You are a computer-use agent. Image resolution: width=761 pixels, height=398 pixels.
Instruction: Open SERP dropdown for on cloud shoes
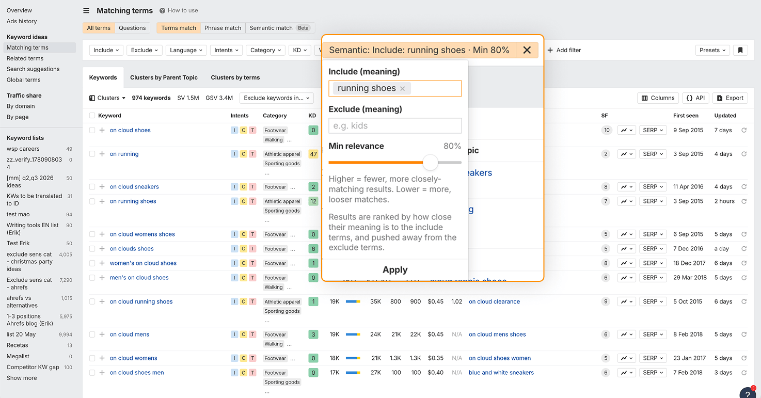tap(653, 130)
